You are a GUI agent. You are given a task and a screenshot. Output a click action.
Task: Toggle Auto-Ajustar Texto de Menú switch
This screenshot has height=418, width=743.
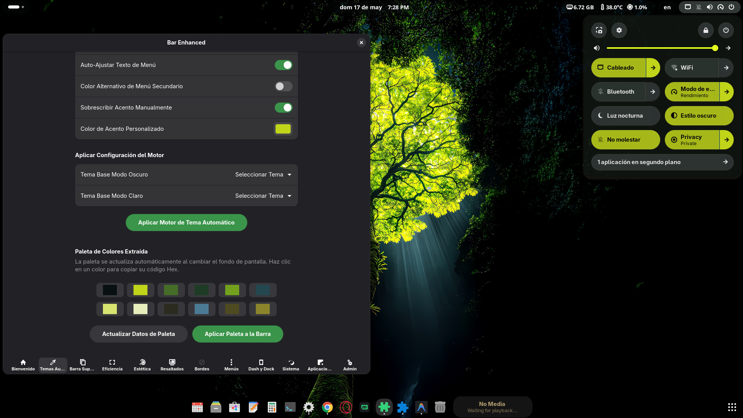pos(284,65)
